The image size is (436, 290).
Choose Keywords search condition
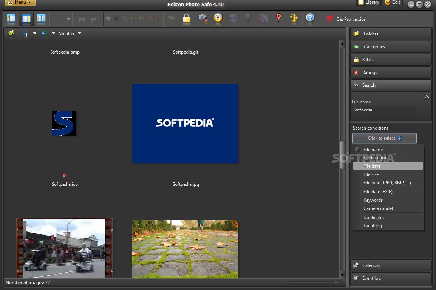(x=388, y=200)
